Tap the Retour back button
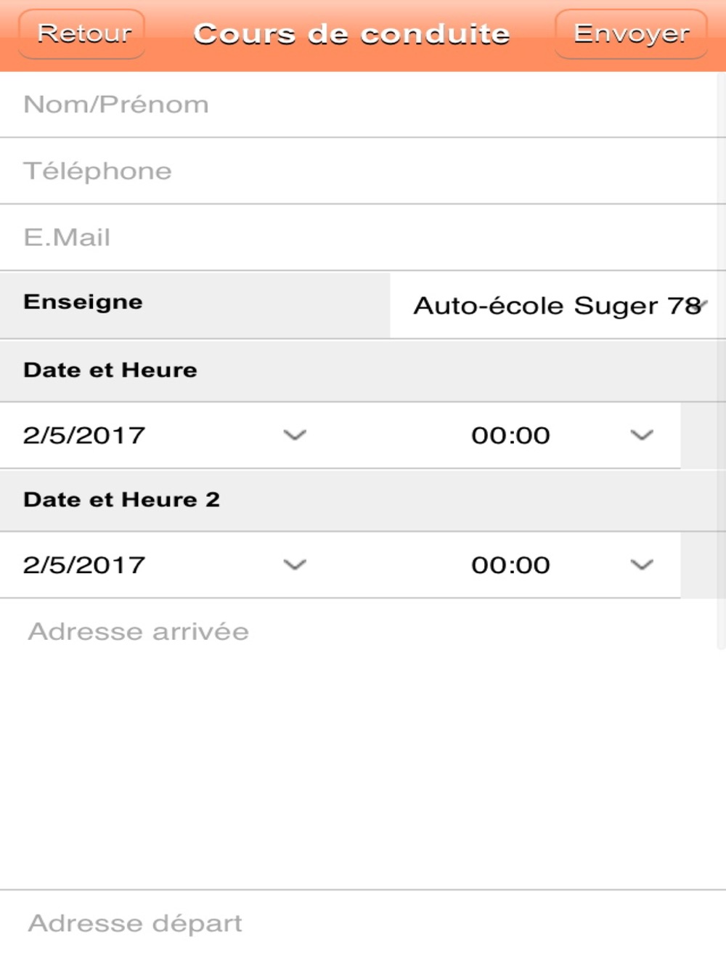The height and width of the screenshot is (969, 726). point(82,33)
